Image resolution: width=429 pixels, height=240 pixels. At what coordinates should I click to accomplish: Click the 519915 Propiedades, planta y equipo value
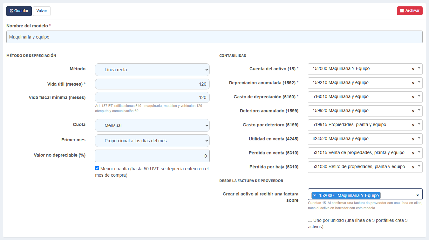(x=349, y=124)
